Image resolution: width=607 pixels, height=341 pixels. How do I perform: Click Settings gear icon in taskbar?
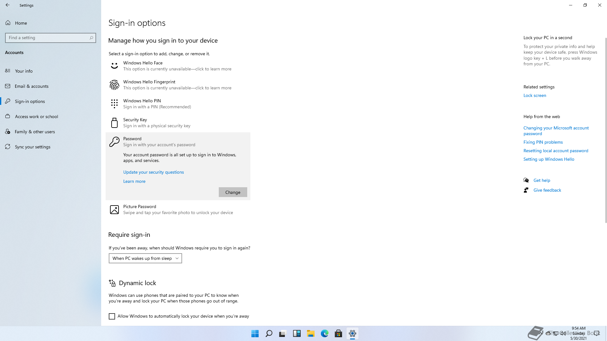(352, 333)
